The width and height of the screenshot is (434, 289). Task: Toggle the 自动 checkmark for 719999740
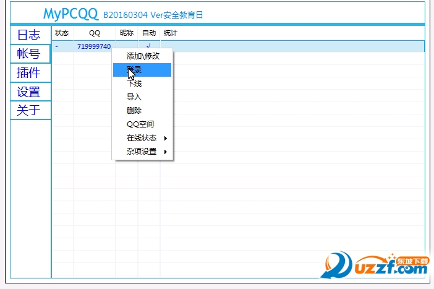(x=148, y=46)
